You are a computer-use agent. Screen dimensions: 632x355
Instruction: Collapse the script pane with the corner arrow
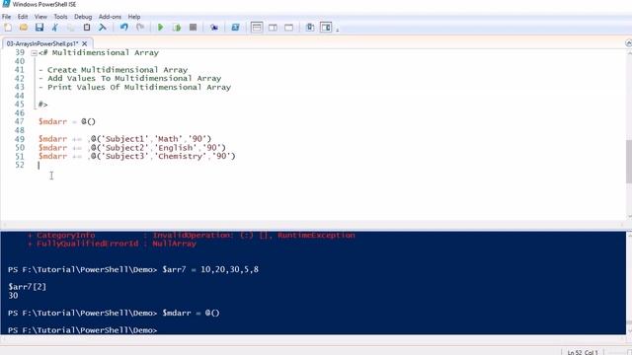(628, 43)
